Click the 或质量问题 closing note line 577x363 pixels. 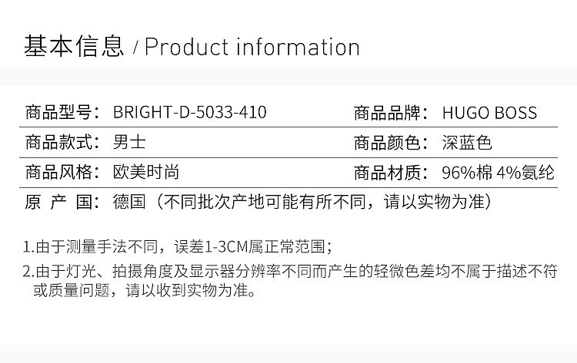click(144, 291)
